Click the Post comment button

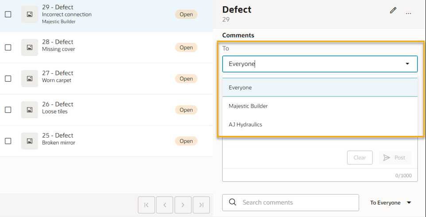click(x=395, y=157)
